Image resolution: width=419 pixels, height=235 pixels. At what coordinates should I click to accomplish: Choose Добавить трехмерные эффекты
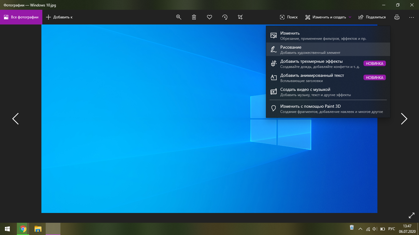[328, 64]
